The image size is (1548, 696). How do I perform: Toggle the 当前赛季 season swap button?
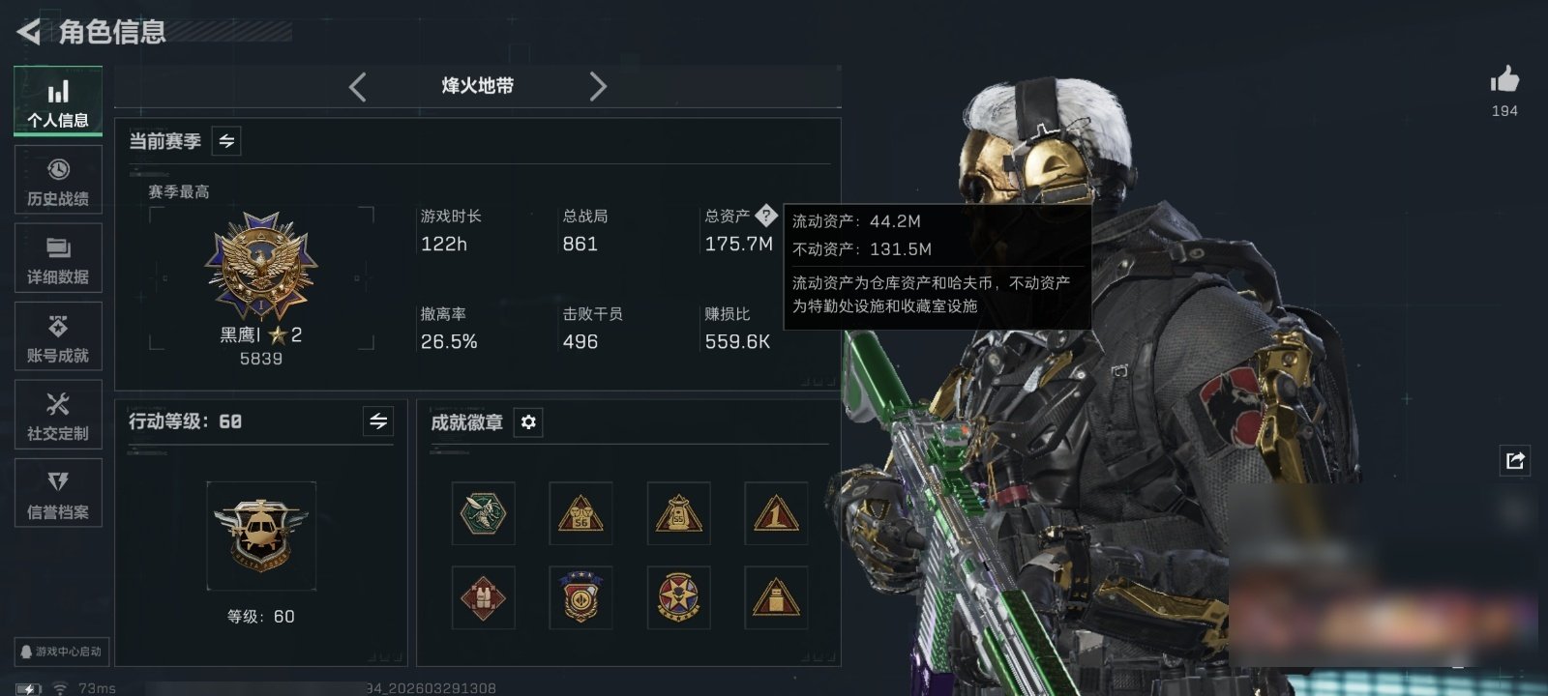click(x=226, y=141)
